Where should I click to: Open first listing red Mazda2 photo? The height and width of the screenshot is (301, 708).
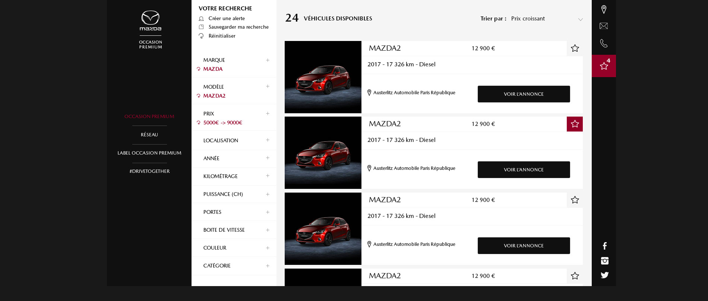click(323, 77)
